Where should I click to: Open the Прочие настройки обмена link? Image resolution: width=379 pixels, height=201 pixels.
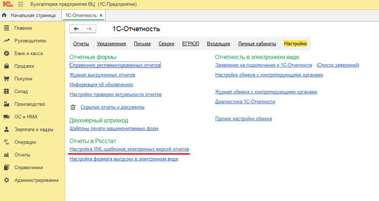point(243,119)
